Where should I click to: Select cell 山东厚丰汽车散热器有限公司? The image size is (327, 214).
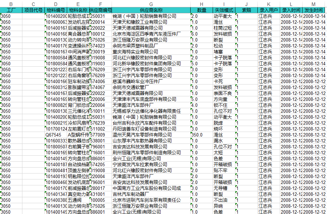pos(151,141)
